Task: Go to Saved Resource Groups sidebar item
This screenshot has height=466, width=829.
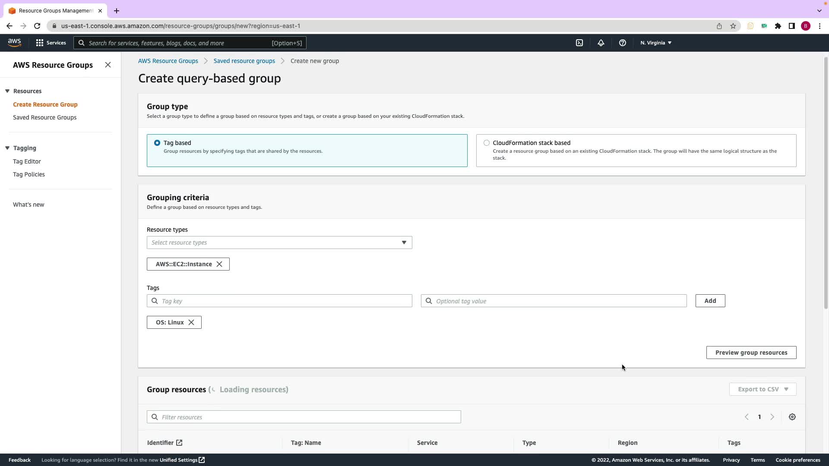Action: click(44, 117)
